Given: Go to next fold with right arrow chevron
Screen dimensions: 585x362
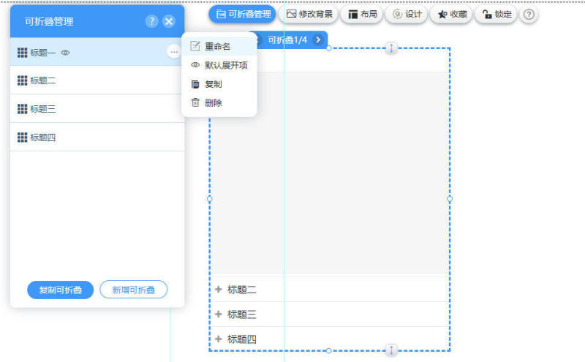Looking at the screenshot, I should coord(318,40).
